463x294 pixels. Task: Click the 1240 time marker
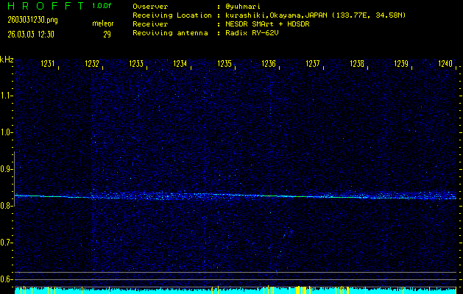[445, 63]
